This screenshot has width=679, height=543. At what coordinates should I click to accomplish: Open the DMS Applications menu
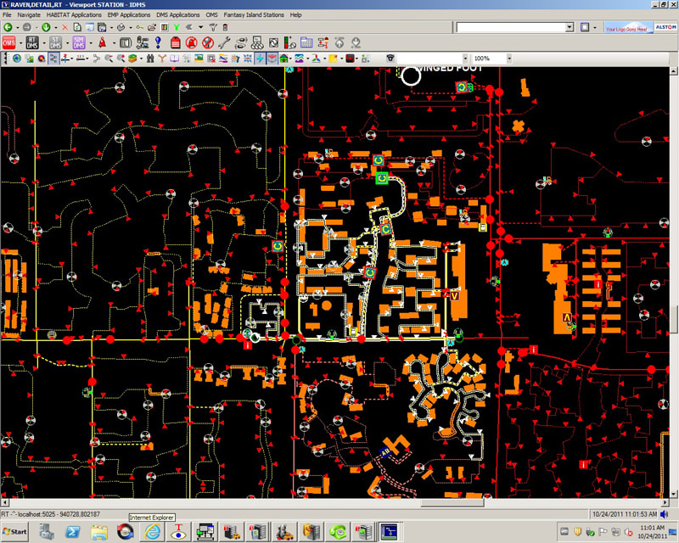click(x=178, y=14)
